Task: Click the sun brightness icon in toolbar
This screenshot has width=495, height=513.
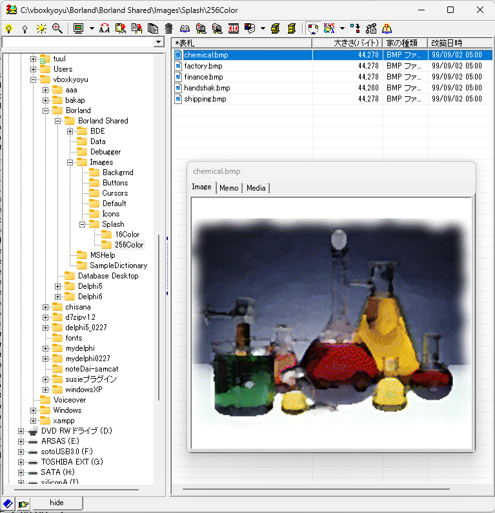Action: click(x=41, y=28)
